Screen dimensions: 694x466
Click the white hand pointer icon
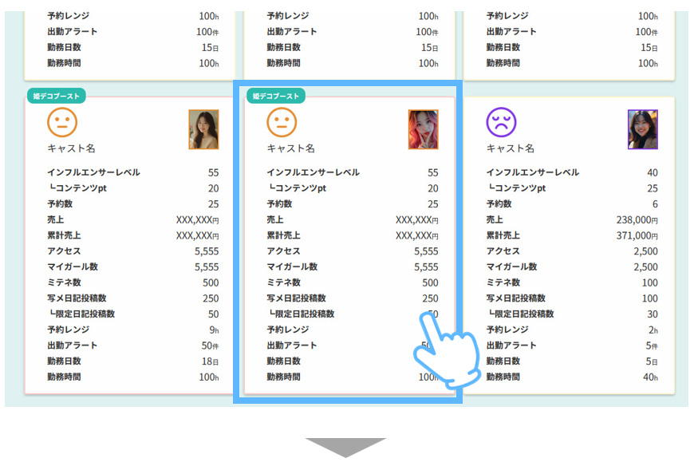[x=444, y=351]
